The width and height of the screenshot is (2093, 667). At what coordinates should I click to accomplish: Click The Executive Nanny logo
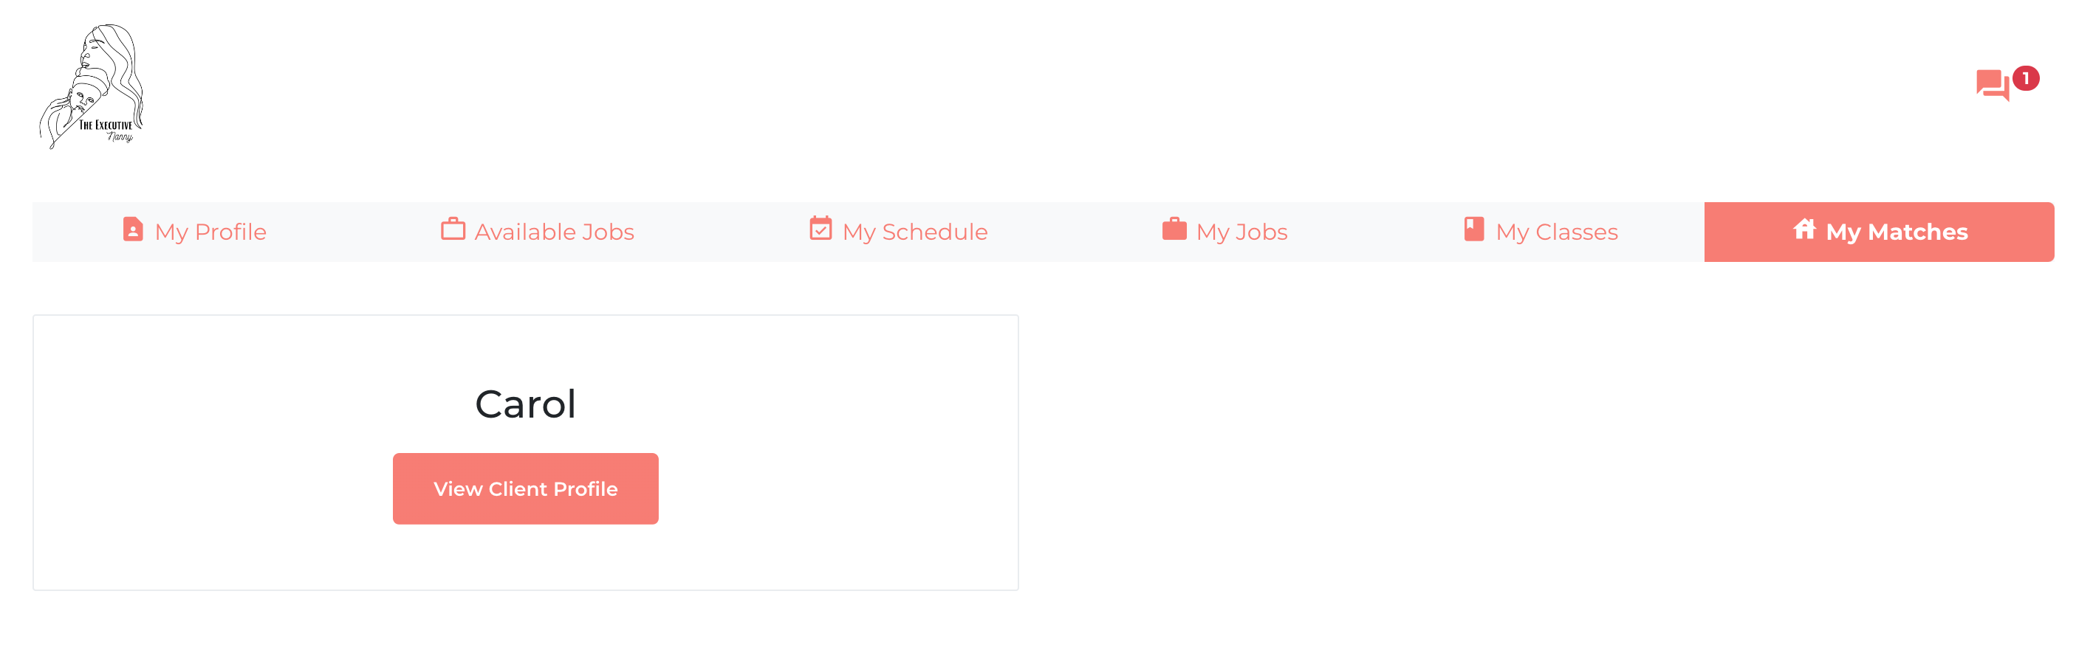pos(91,86)
